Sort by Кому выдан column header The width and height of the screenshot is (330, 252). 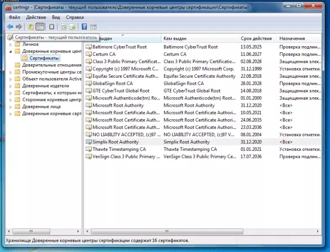[x=123, y=38]
